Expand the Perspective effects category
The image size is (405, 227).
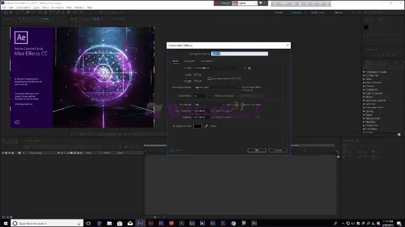pos(364,126)
